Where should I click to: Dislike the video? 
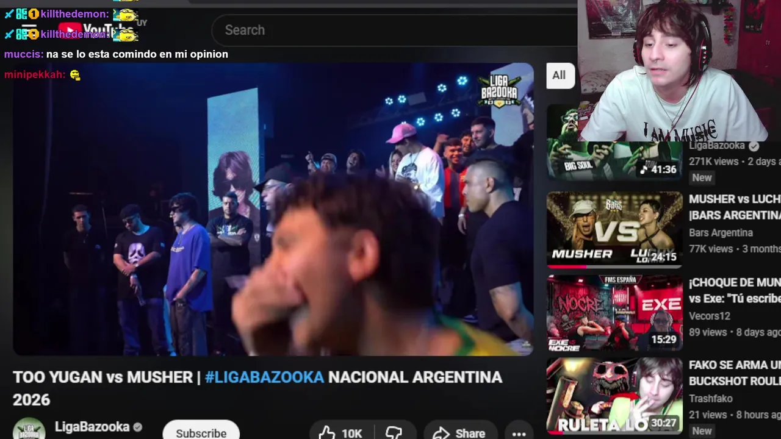pos(394,433)
